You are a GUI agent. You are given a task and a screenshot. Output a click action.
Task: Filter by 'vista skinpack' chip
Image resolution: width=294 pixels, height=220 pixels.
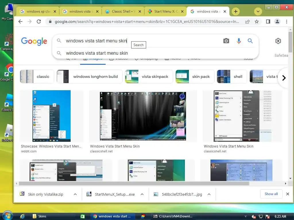click(149, 76)
